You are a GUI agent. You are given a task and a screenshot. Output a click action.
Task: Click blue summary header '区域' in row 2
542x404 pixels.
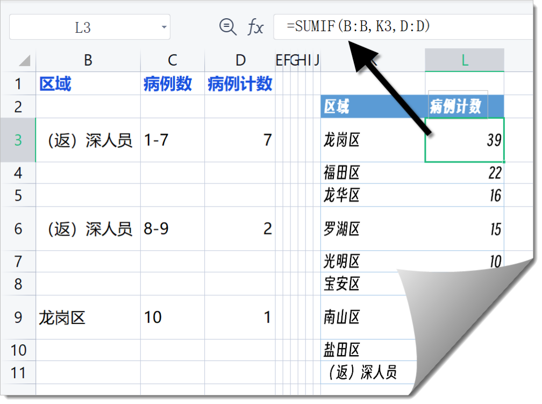pos(373,107)
